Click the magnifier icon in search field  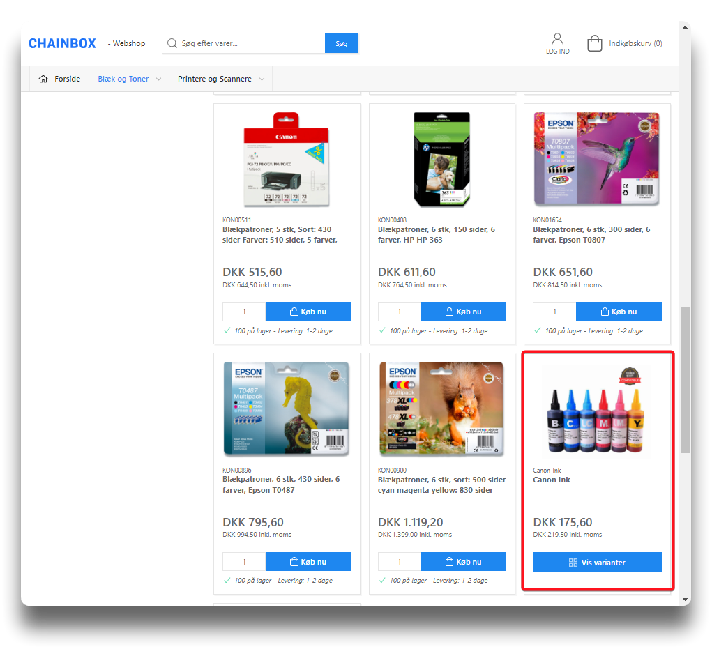(x=172, y=43)
